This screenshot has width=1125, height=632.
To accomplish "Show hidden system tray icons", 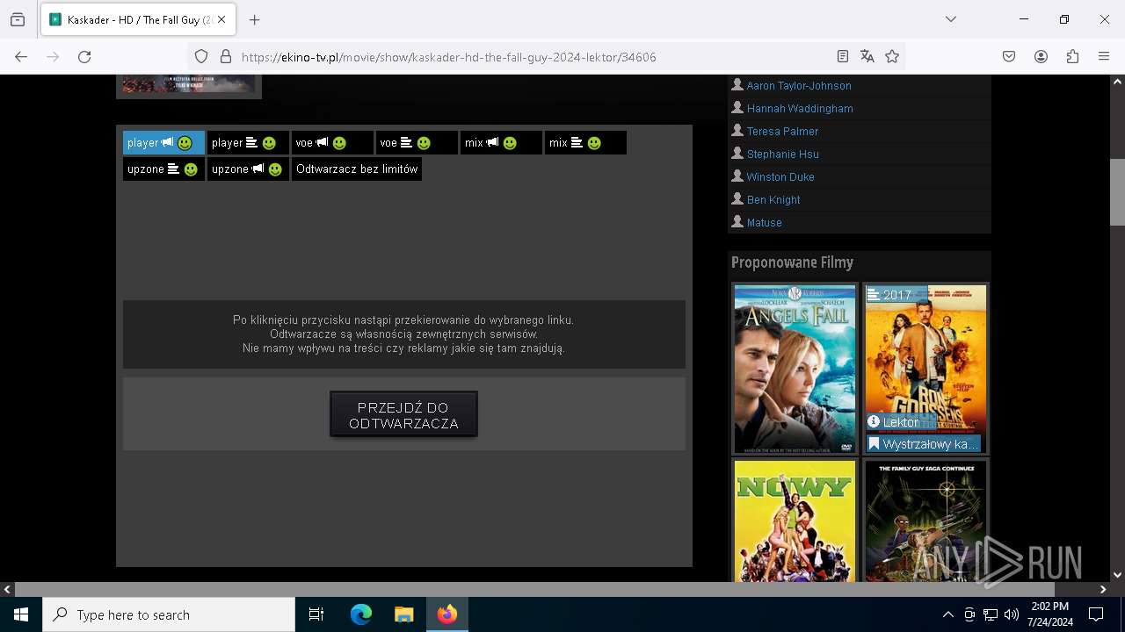I will (x=947, y=614).
